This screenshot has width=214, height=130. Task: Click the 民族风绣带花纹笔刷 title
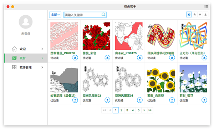click(160, 53)
